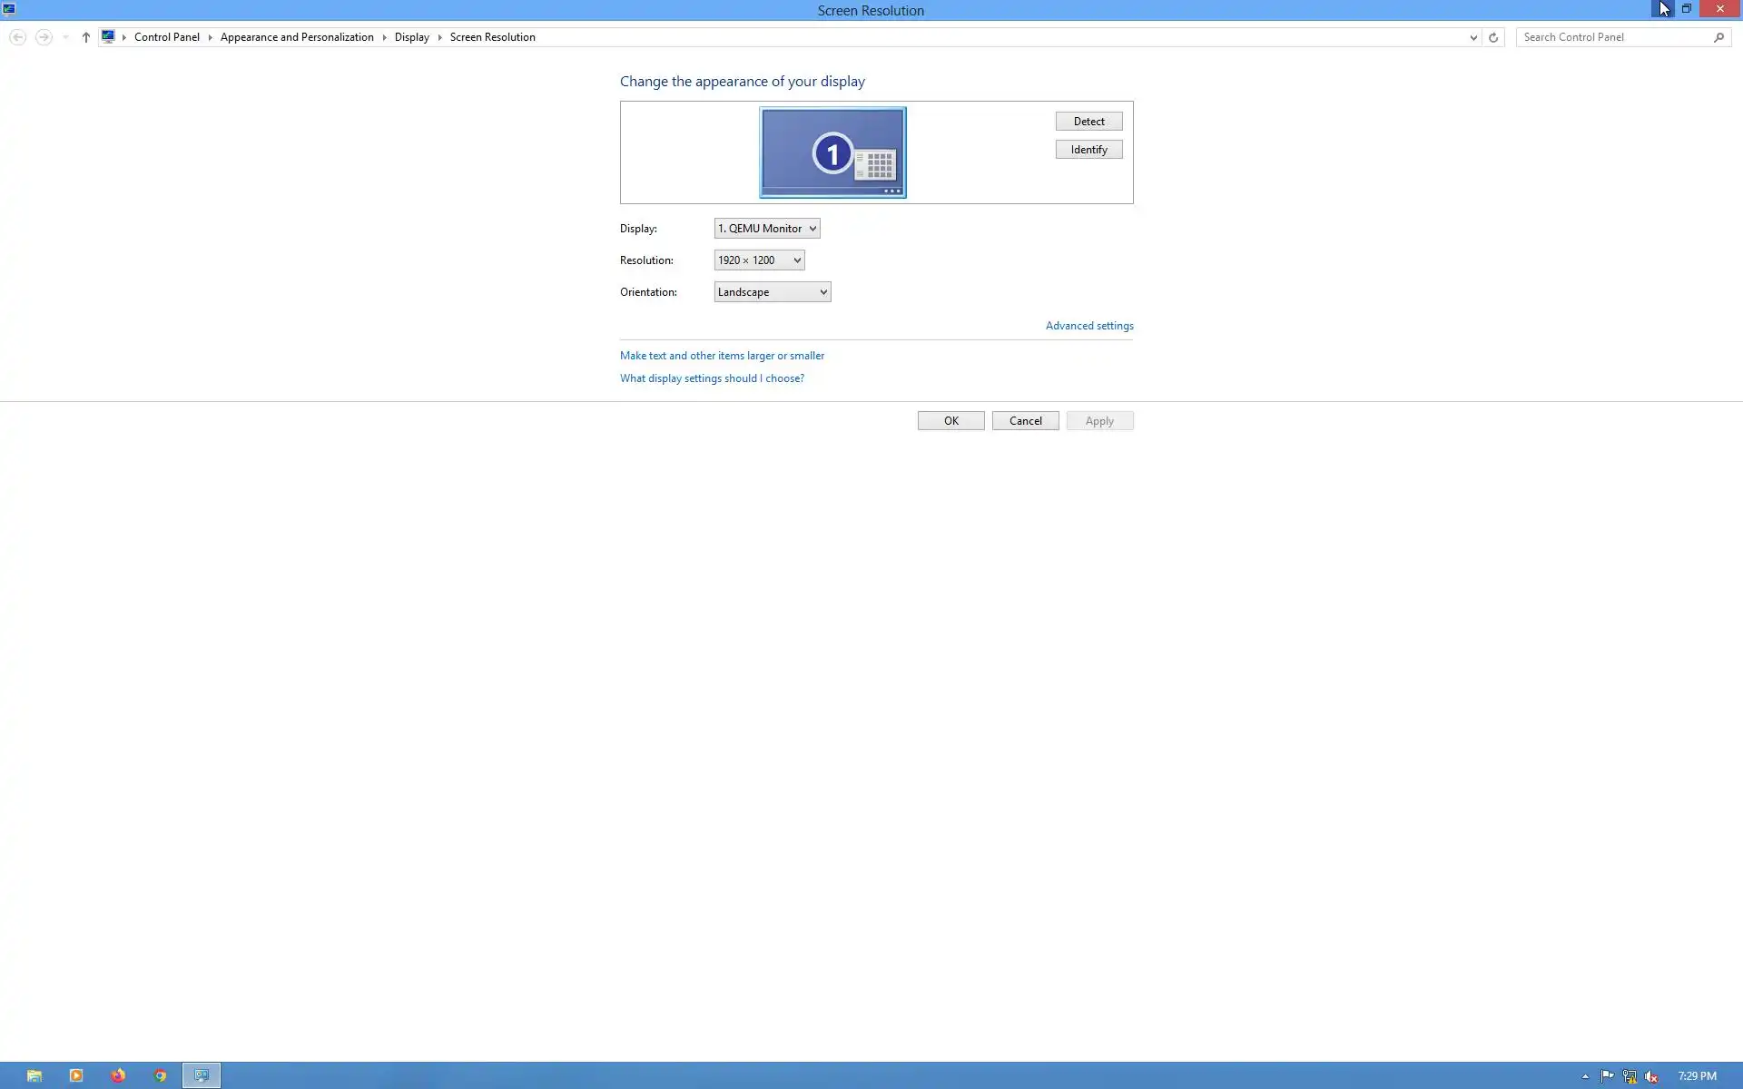Expand the Resolution dropdown
Viewport: 1743px width, 1089px height.
pyautogui.click(x=759, y=260)
